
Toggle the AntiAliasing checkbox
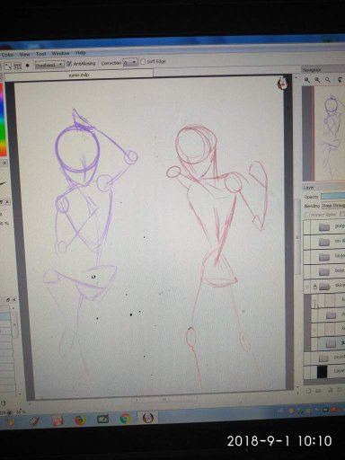pyautogui.click(x=69, y=64)
